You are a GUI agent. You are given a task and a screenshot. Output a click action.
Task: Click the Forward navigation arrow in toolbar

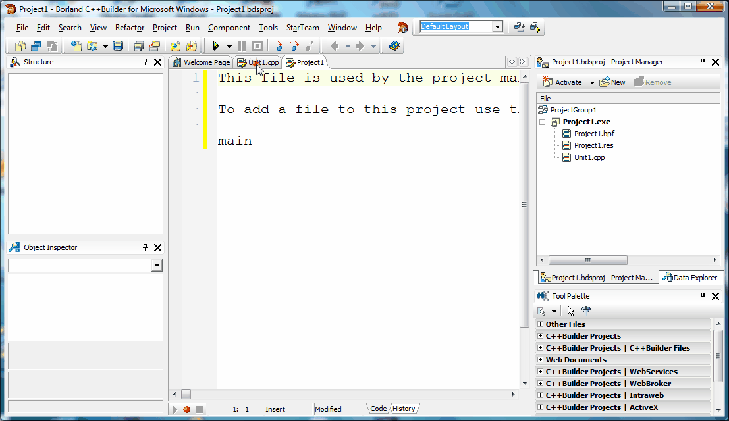tap(360, 46)
